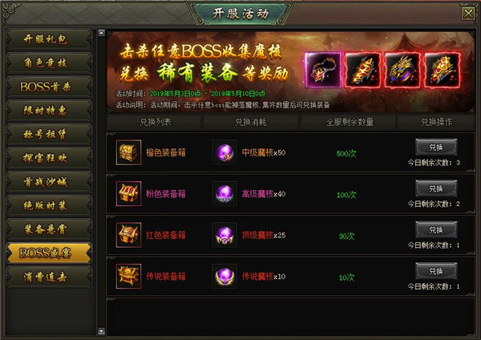Click the scrollbar up arrow
This screenshot has width=481, height=340.
tap(102, 33)
